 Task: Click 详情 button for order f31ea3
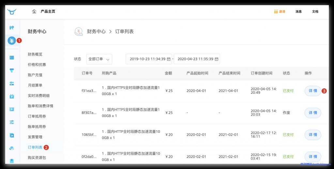[x=312, y=91]
